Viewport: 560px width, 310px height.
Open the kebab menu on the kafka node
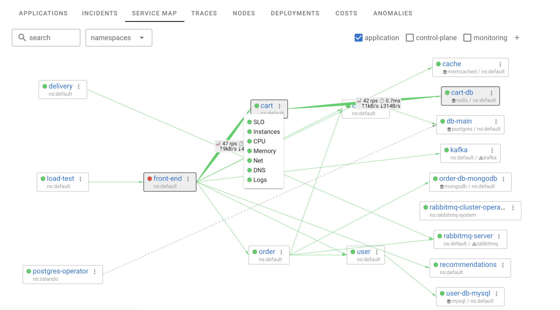[492, 150]
